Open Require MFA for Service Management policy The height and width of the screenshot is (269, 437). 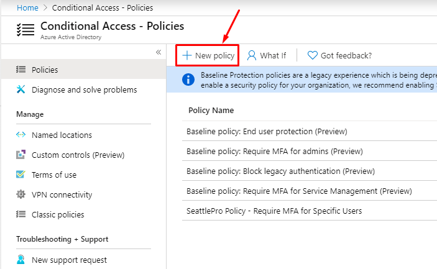point(299,191)
